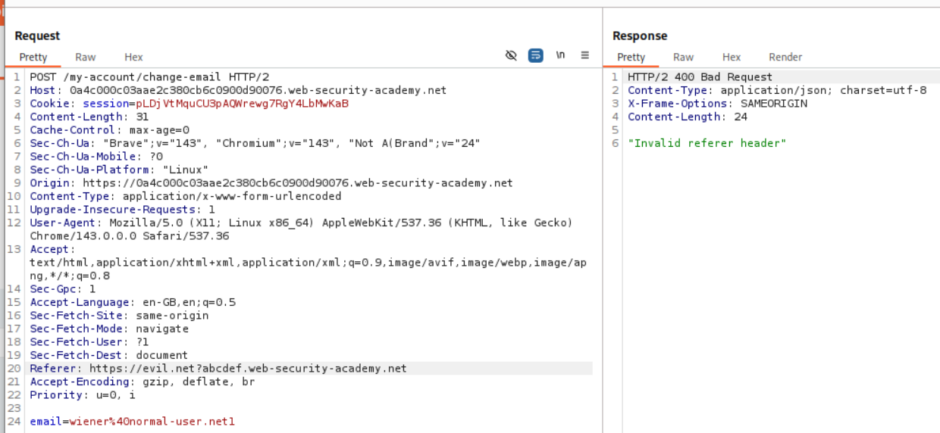
Task: Switch to the Request Pretty tab
Action: 33,57
